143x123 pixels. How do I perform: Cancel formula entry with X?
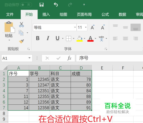47,58
